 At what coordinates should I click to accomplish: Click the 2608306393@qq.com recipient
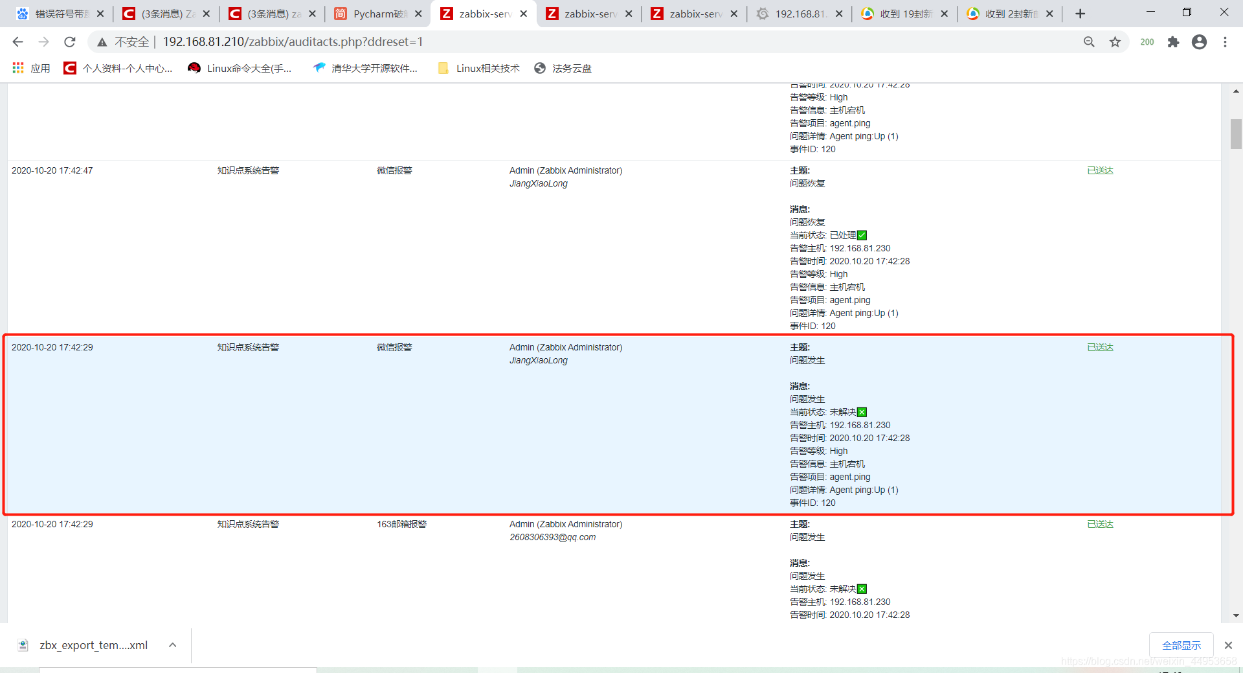coord(552,537)
